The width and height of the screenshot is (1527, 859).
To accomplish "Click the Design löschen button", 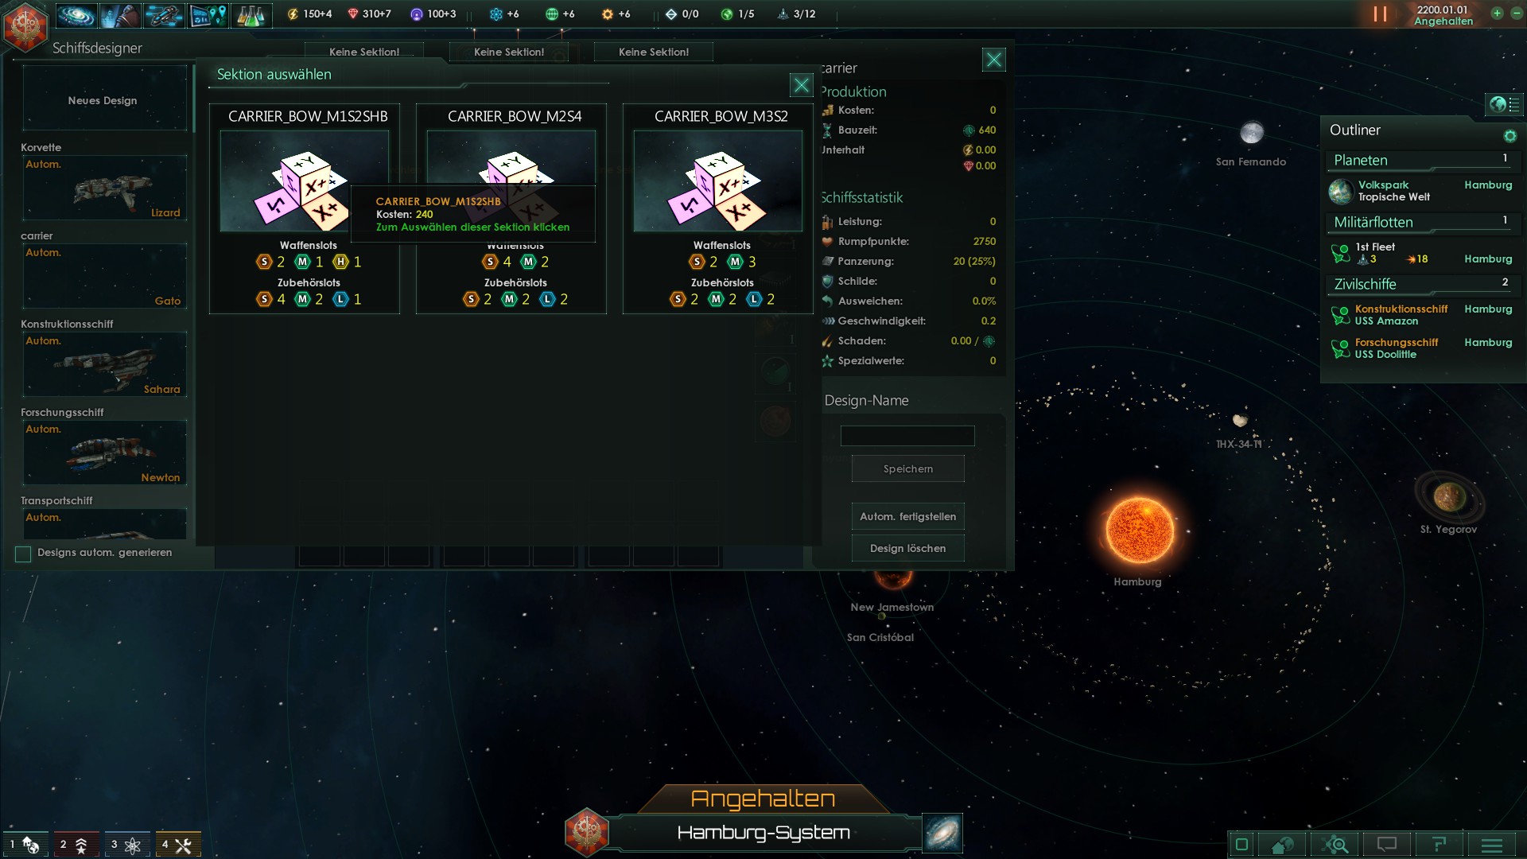I will [908, 548].
